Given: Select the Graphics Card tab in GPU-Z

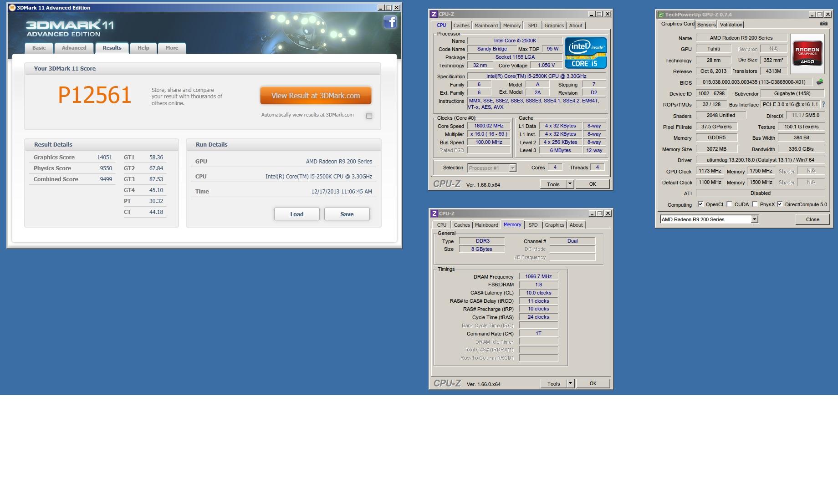Looking at the screenshot, I should click(x=678, y=24).
